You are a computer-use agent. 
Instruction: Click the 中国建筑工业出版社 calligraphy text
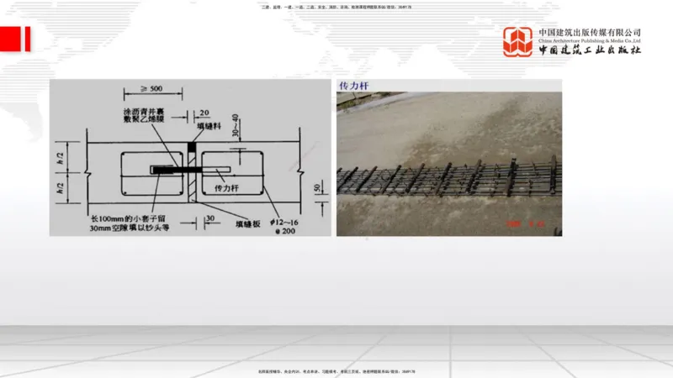pos(591,50)
